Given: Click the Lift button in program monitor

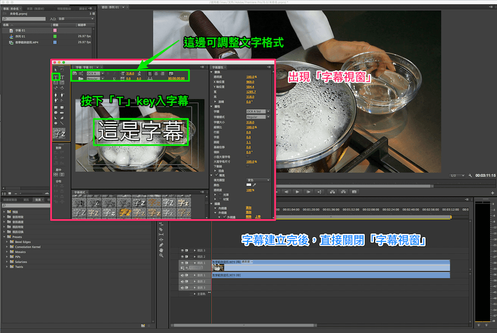Looking at the screenshot, I should pyautogui.click(x=332, y=192).
